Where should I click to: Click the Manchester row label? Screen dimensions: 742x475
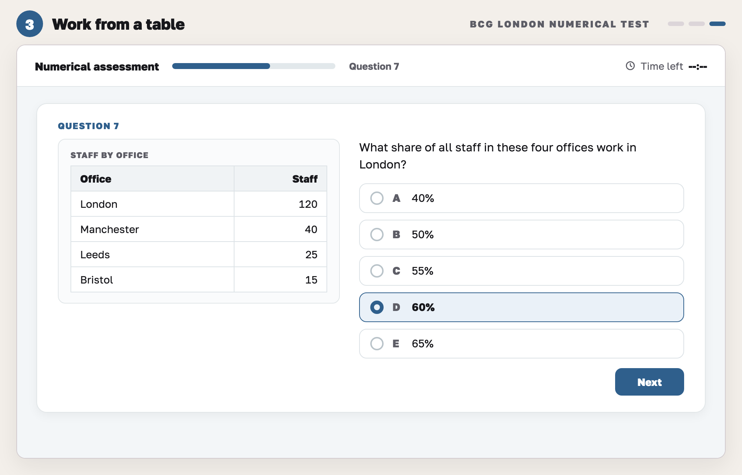click(109, 230)
